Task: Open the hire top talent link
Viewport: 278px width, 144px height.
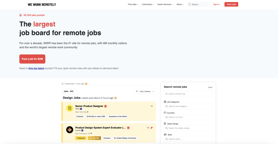Action: (x=36, y=68)
